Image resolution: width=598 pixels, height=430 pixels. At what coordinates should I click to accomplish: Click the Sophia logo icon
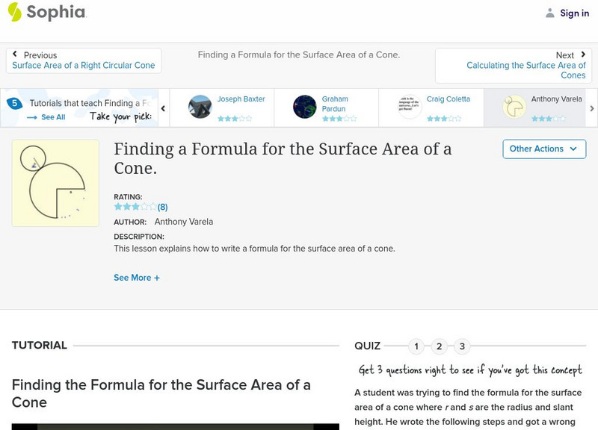pos(14,12)
